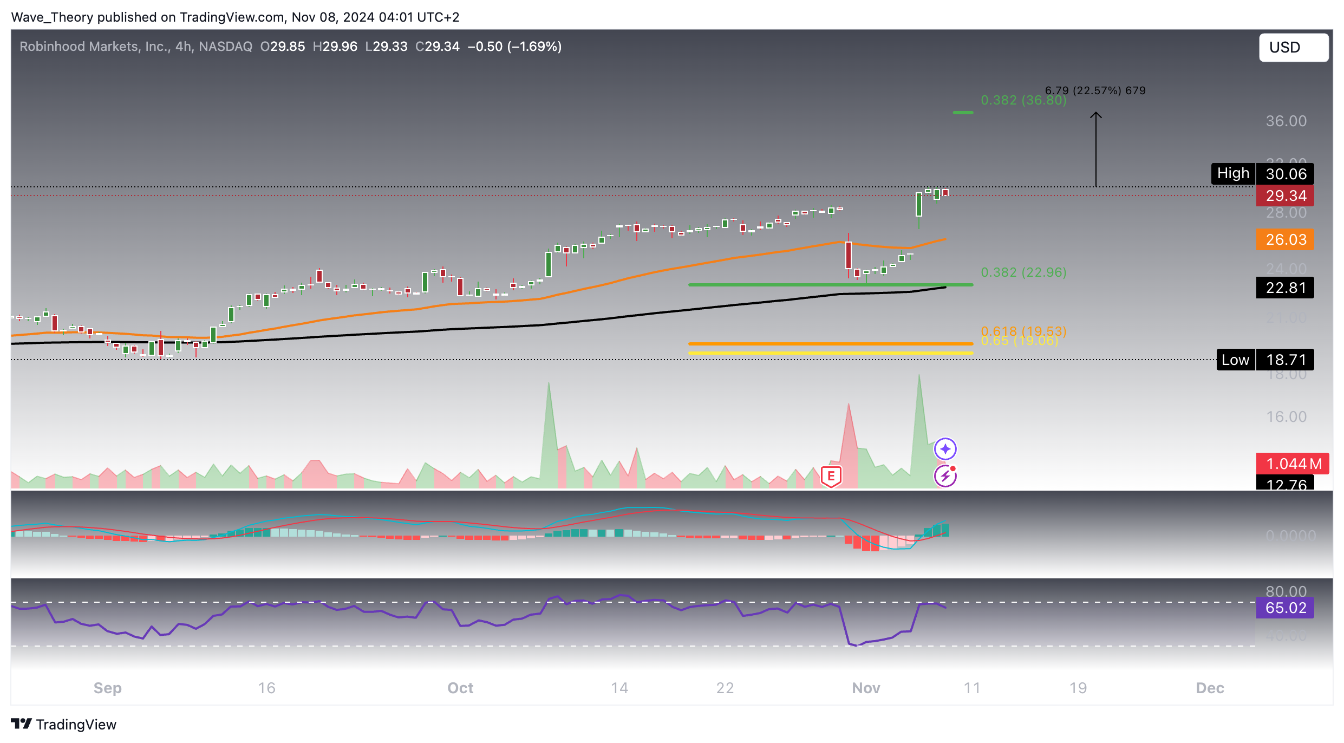This screenshot has width=1344, height=743.
Task: Select the Robinhood Markets symbol legend
Action: tap(97, 47)
